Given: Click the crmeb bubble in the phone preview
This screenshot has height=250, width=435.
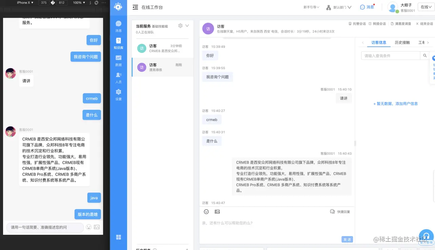Looking at the screenshot, I should (x=92, y=98).
